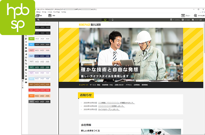The image size is (205, 135).
Task: Select the 確かな技術と自由な発想 hero headline
Action: [110, 70]
